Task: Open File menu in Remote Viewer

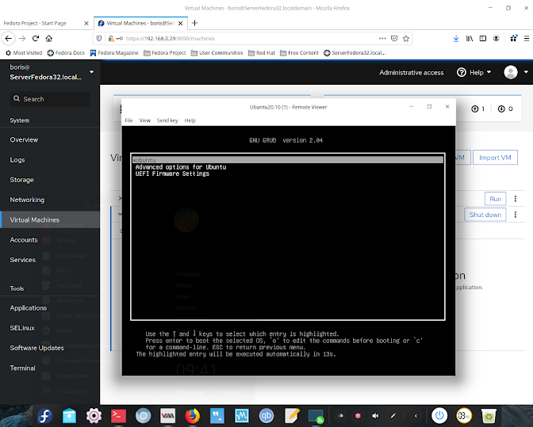Action: tap(128, 120)
